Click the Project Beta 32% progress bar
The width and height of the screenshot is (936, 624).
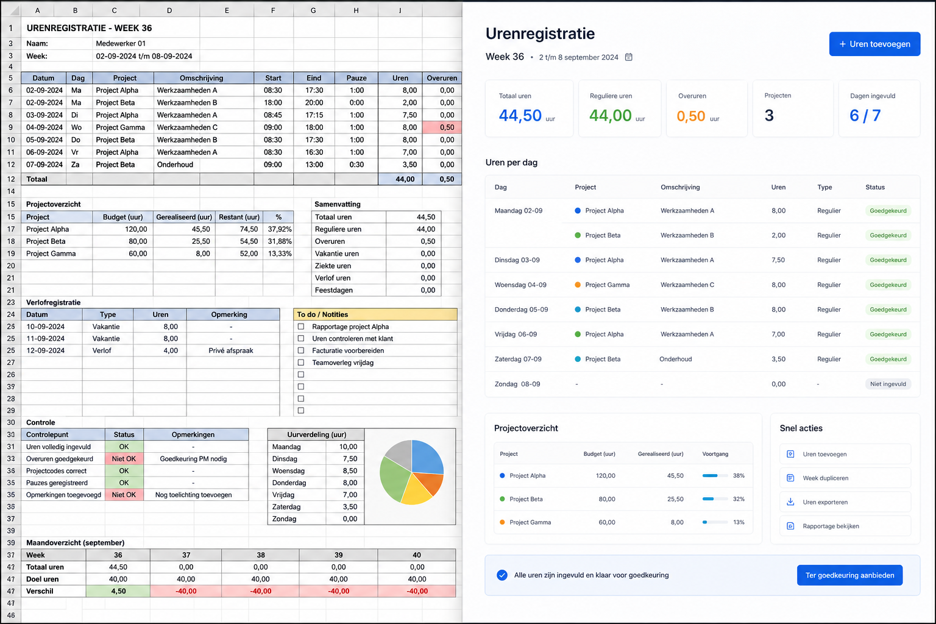pos(715,499)
